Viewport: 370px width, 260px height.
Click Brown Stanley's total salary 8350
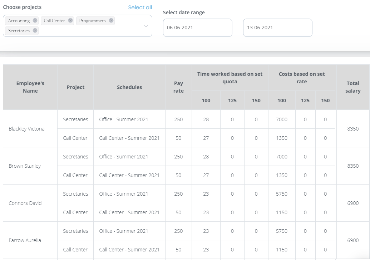tap(353, 166)
